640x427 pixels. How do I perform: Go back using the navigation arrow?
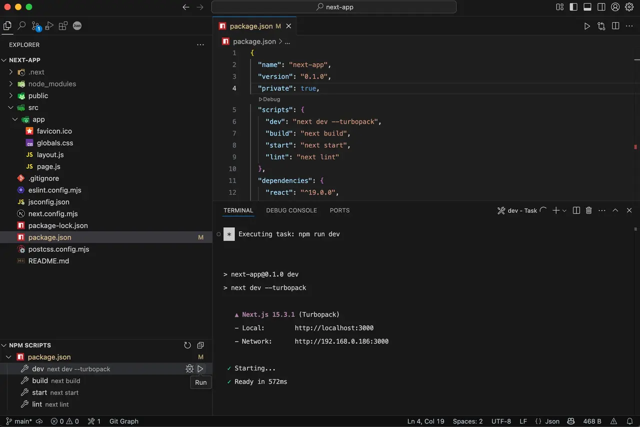pos(186,7)
